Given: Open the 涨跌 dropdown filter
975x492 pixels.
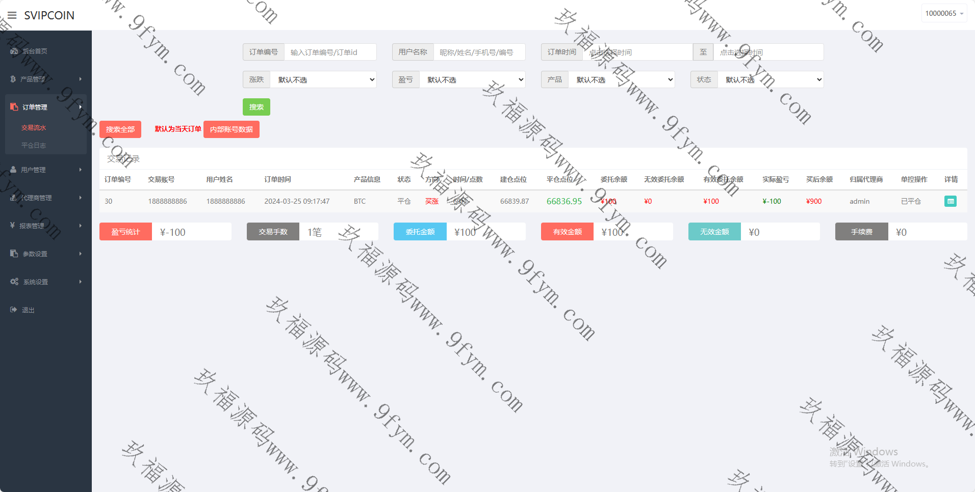Looking at the screenshot, I should 323,79.
